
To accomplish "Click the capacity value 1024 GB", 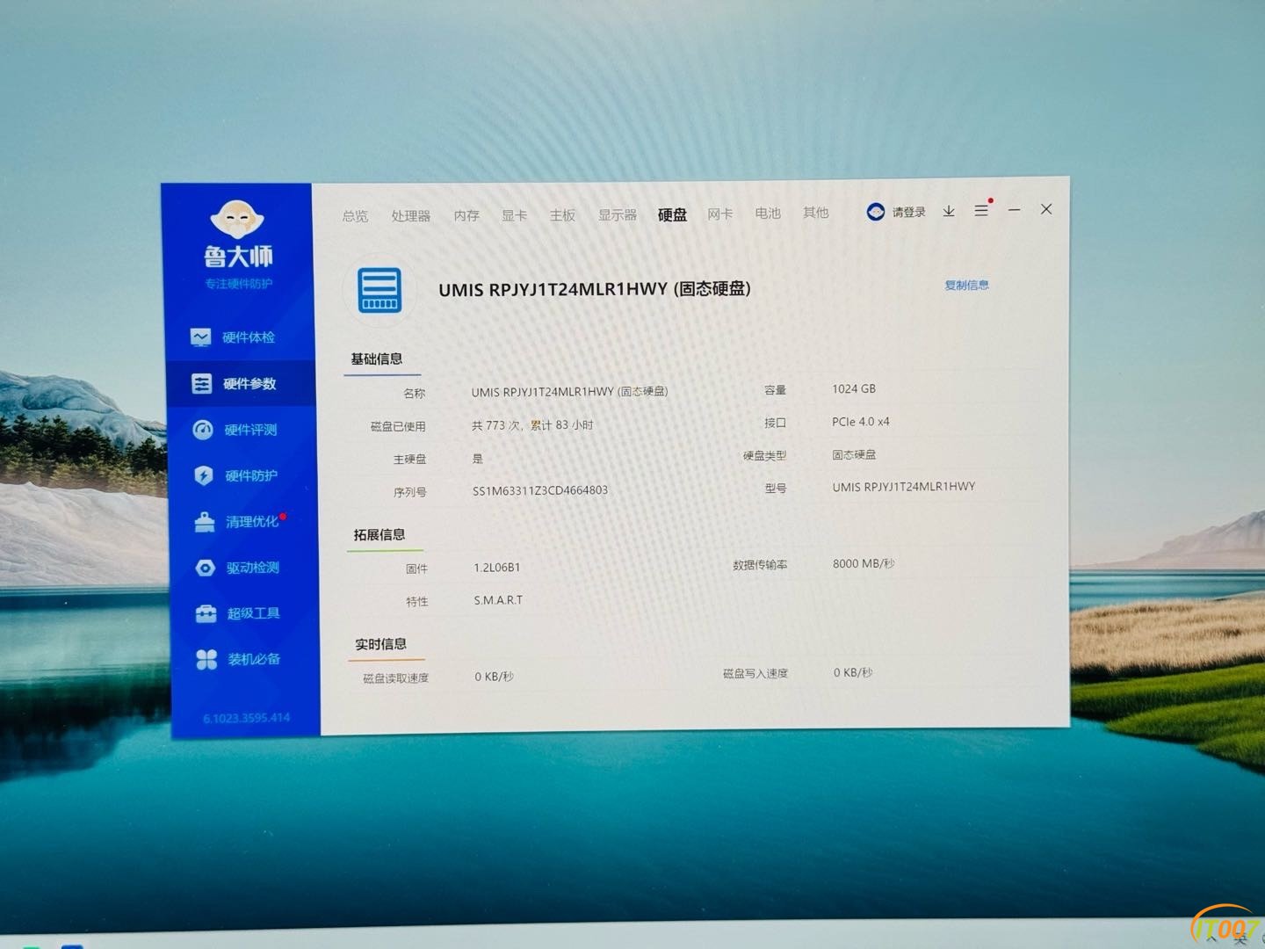I will pos(854,388).
